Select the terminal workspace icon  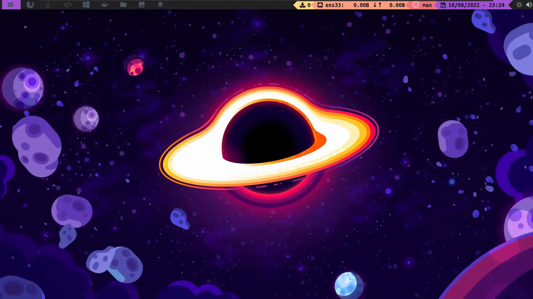pos(11,5)
